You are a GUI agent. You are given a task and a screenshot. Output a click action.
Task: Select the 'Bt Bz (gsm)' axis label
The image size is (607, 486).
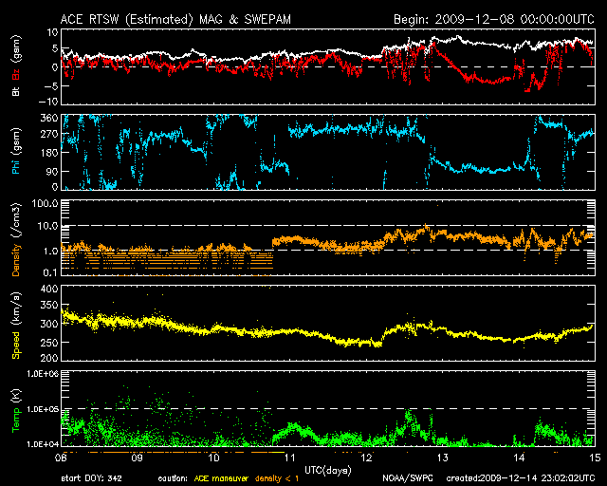(16, 65)
